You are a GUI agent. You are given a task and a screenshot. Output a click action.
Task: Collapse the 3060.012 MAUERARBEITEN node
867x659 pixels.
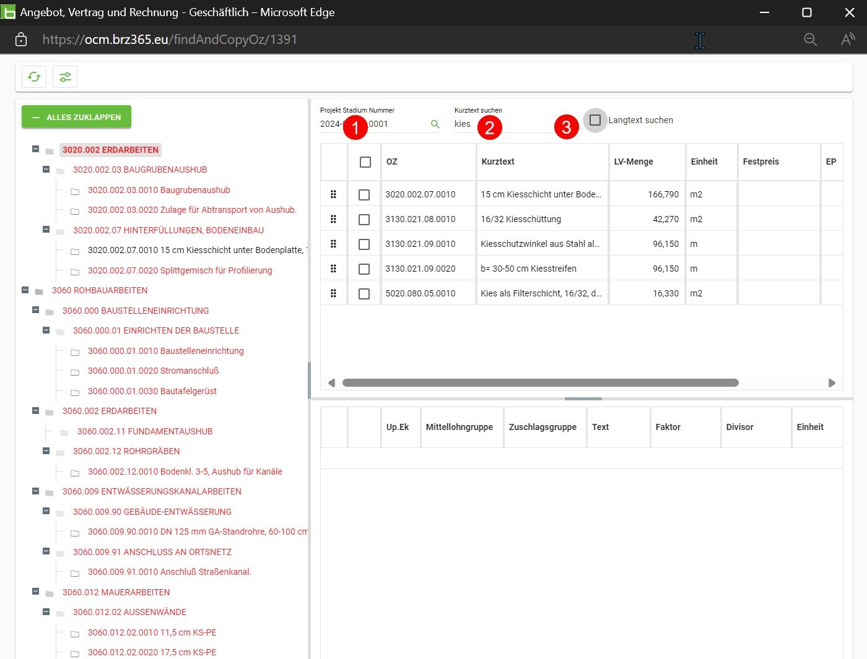pyautogui.click(x=35, y=592)
